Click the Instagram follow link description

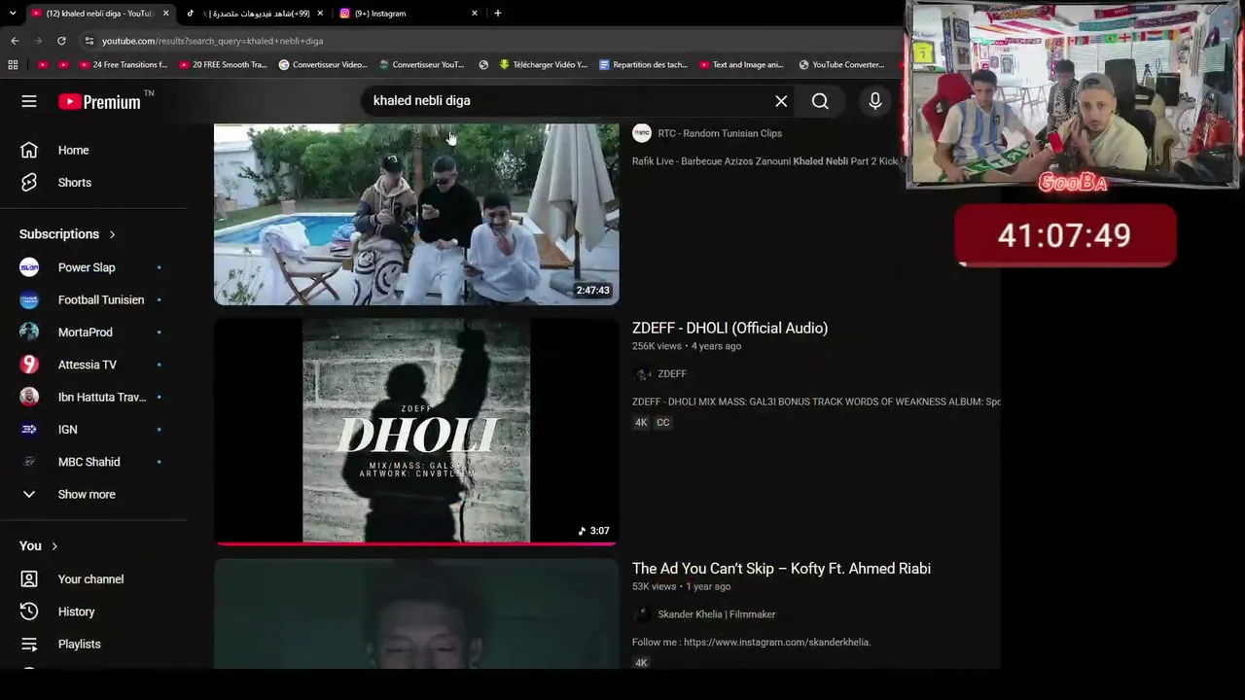(x=751, y=643)
